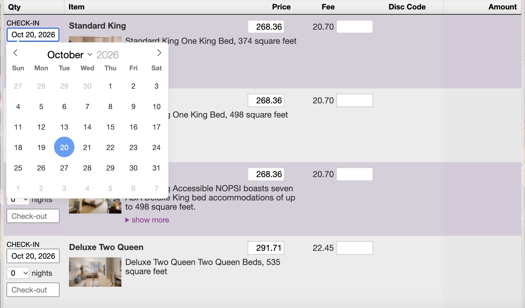Click the 2026 year field
Viewport: 525px width, 308px height.
108,55
